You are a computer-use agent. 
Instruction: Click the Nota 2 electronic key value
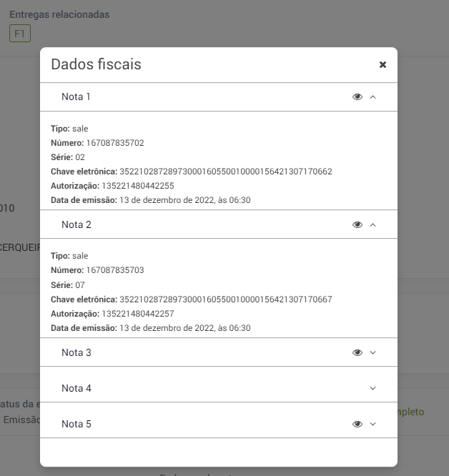pos(225,299)
